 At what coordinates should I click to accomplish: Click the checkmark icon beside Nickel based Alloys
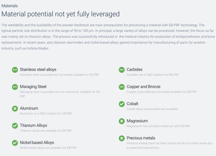tap(15, 143)
